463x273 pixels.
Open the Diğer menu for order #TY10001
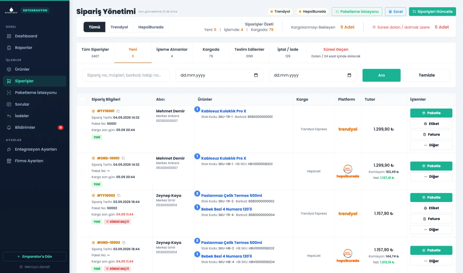431,145
